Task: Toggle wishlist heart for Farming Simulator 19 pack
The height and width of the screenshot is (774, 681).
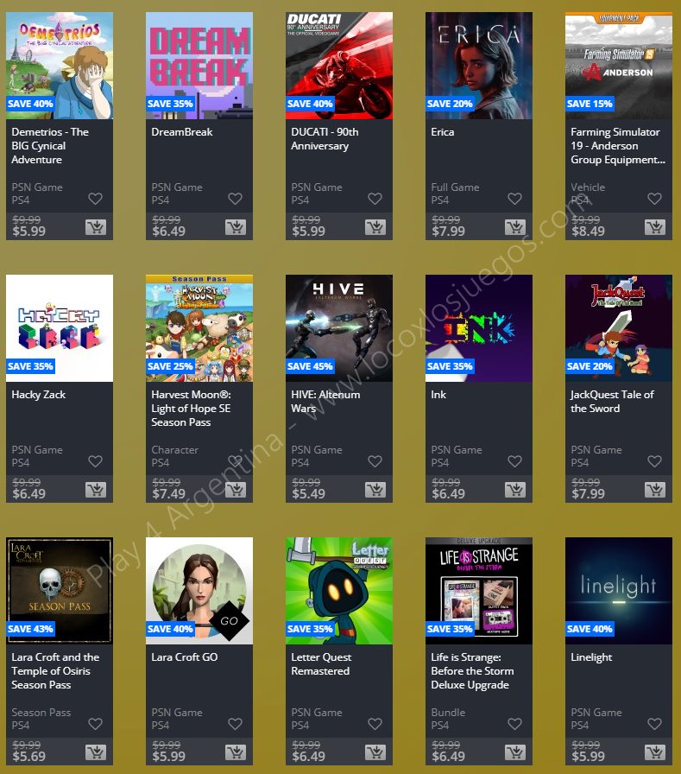Action: click(654, 199)
